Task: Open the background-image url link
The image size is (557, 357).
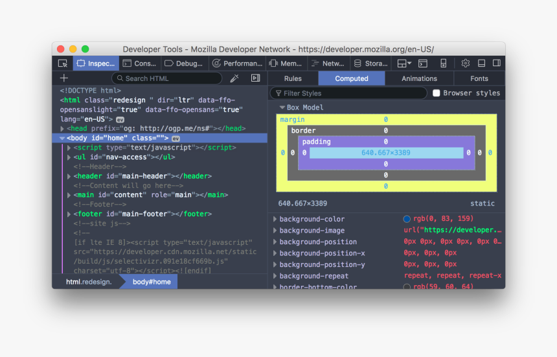Action: tap(462, 230)
